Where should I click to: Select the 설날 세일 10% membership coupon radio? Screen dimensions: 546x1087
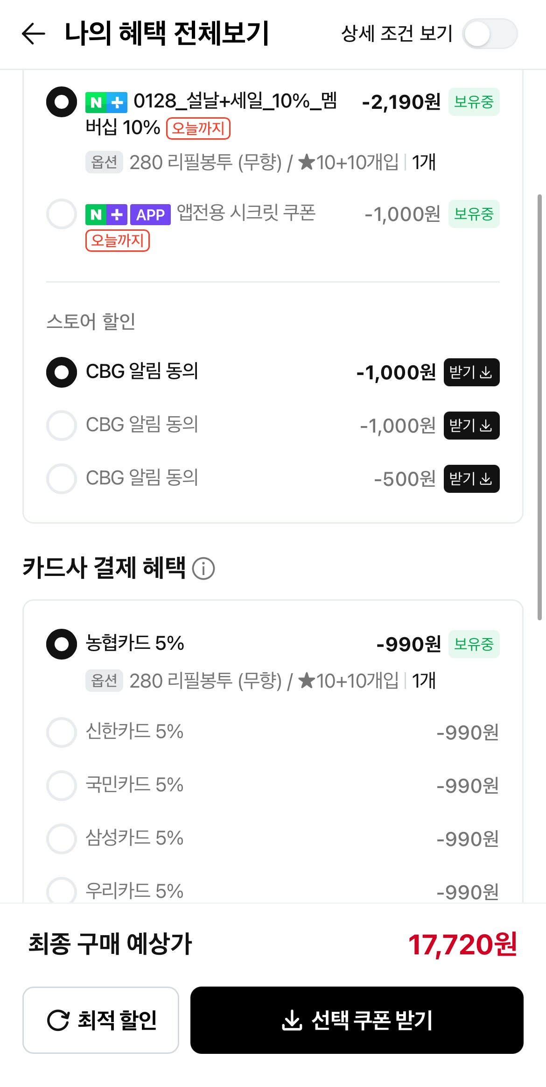click(62, 102)
